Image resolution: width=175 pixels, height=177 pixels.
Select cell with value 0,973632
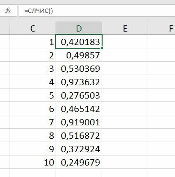pyautogui.click(x=79, y=81)
